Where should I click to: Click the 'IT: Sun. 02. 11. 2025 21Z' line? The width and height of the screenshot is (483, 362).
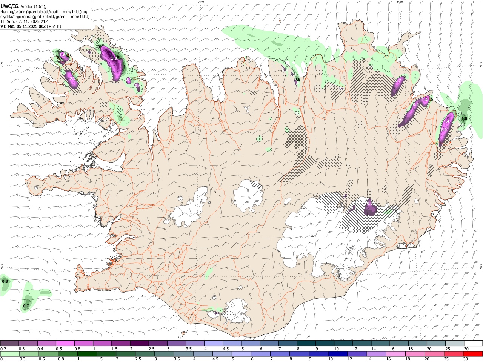23,21
